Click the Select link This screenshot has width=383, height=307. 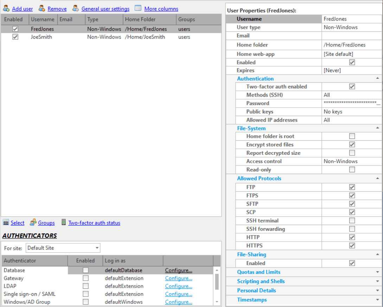point(17,223)
